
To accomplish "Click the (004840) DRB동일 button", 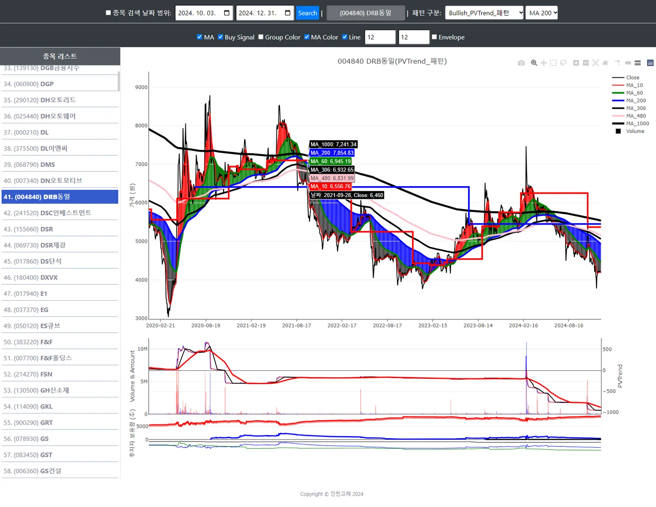I will 366,13.
